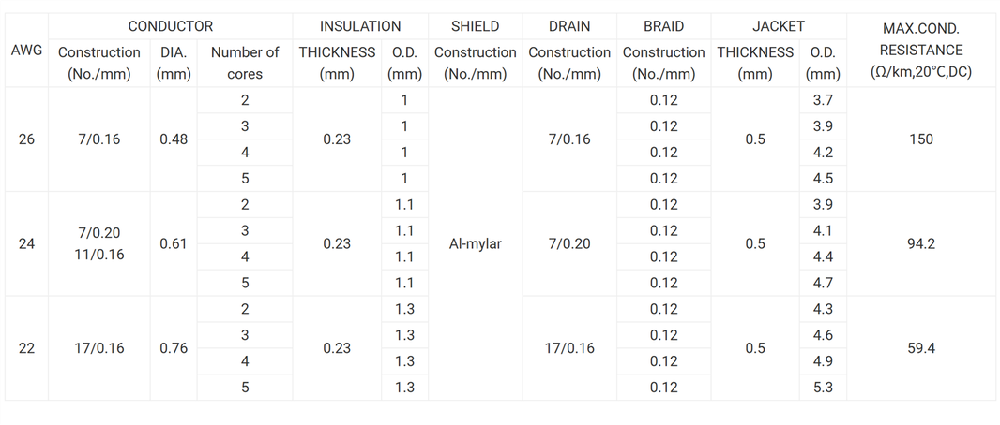
Task: Click the 7/0.20 11/0.16 conductor construction cell
Action: [99, 243]
